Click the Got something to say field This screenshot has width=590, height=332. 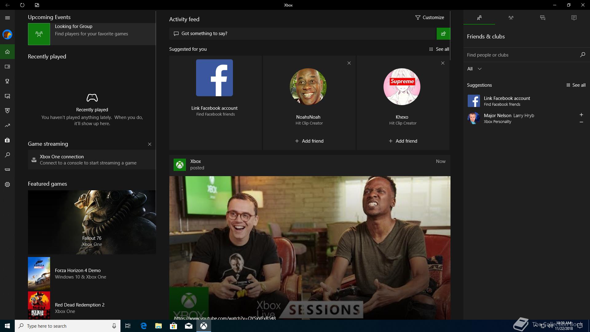click(303, 34)
